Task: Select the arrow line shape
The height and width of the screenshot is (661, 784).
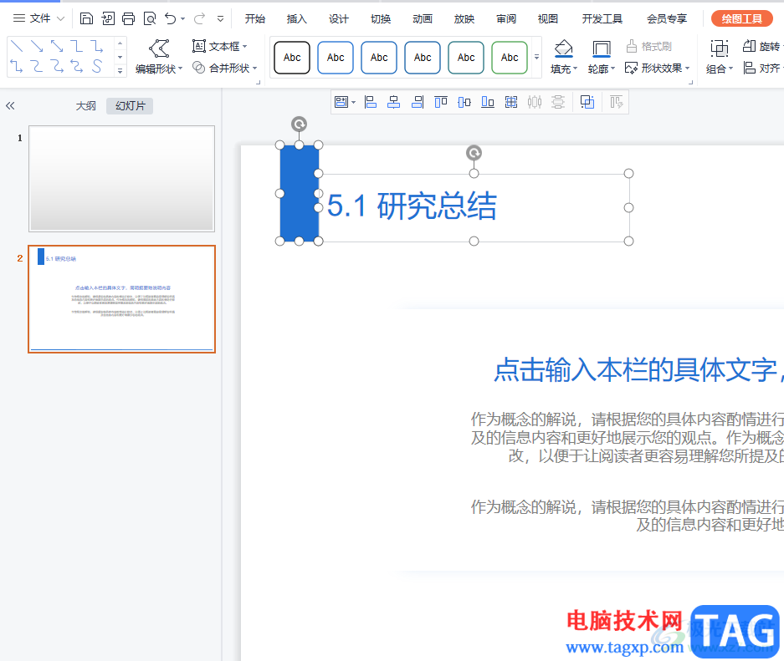Action: coord(37,47)
